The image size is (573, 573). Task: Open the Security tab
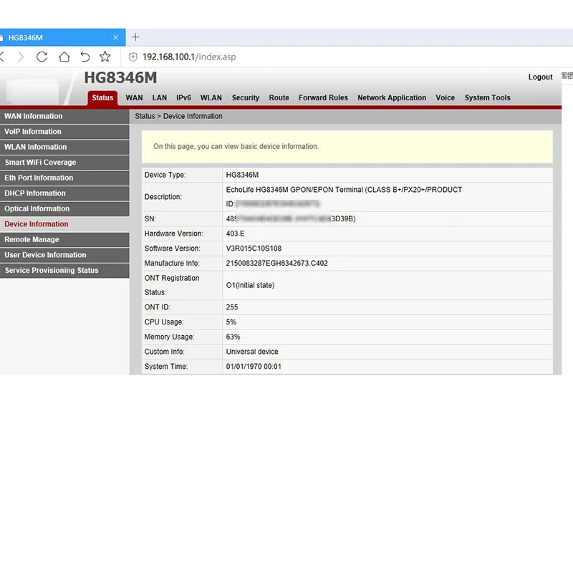tap(245, 97)
